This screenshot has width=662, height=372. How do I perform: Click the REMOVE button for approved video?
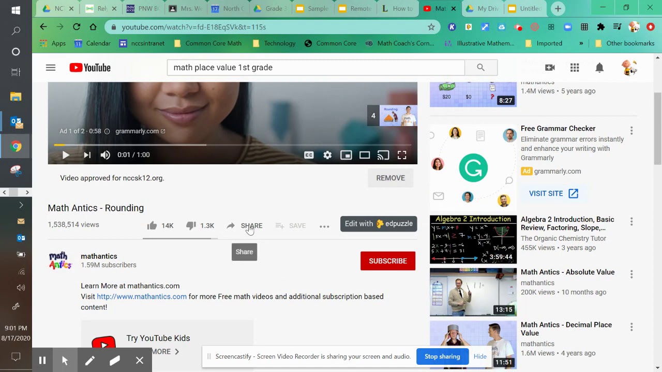[390, 178]
